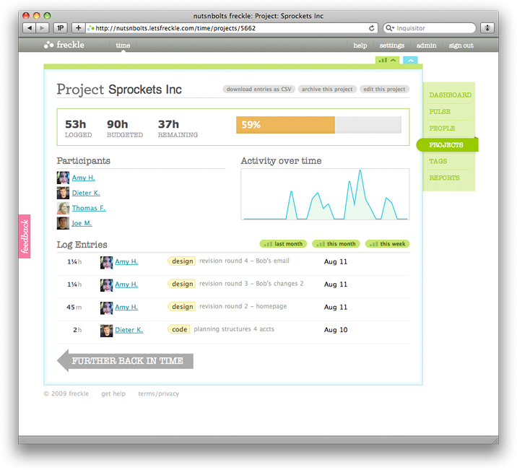Click the add bookmark plus button
This screenshot has width=517, height=470.
click(79, 28)
